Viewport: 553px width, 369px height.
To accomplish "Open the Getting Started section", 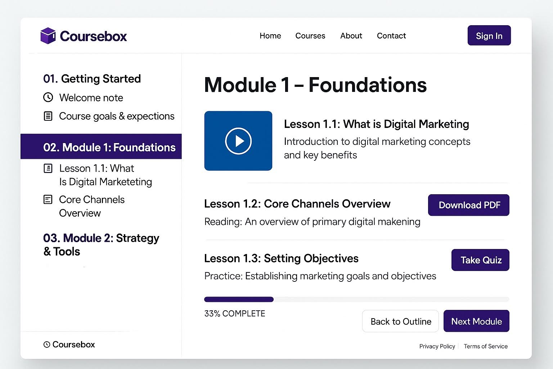I will pyautogui.click(x=92, y=79).
